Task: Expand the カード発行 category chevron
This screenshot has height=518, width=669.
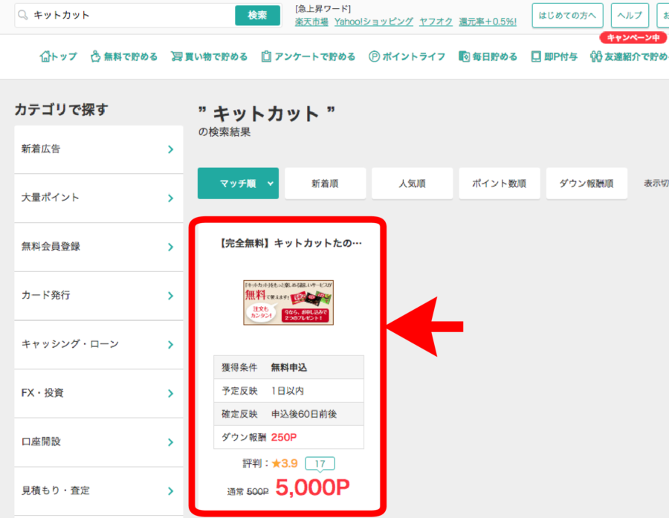Action: click(x=171, y=296)
